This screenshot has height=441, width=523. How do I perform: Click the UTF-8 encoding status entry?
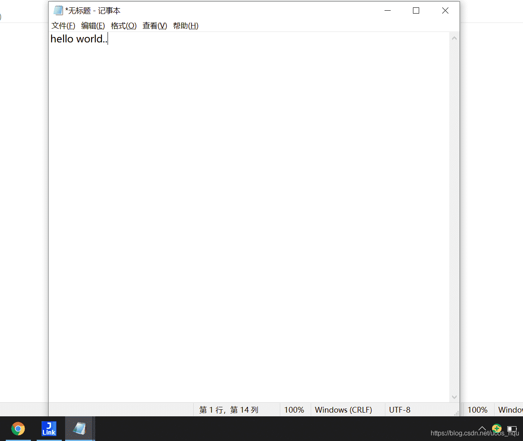(400, 410)
